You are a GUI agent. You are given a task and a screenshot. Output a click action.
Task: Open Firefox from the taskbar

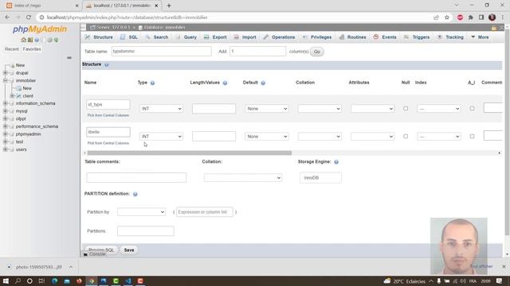coord(79,280)
